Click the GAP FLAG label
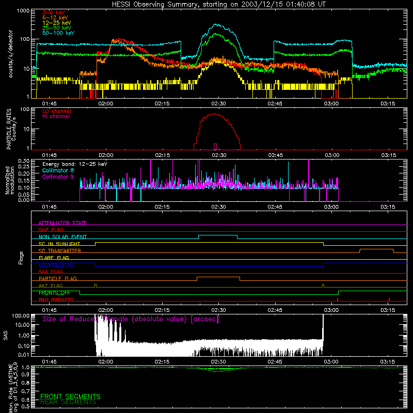The image size is (413, 413). coord(51,230)
